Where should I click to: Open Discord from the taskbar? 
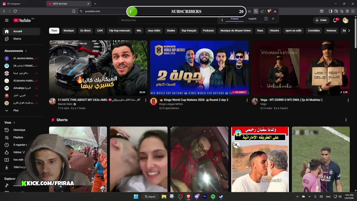[x=197, y=197]
